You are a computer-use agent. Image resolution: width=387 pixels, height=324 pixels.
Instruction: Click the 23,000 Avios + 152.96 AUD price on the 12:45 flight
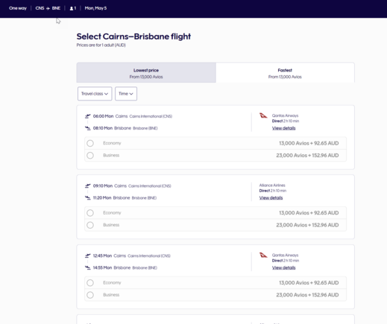coord(307,295)
